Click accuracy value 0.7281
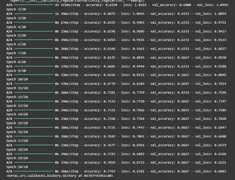235x180 pixels. coord(109,93)
